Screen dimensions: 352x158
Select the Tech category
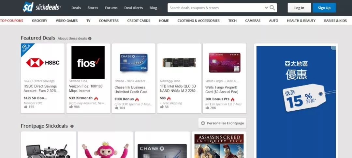click(232, 21)
